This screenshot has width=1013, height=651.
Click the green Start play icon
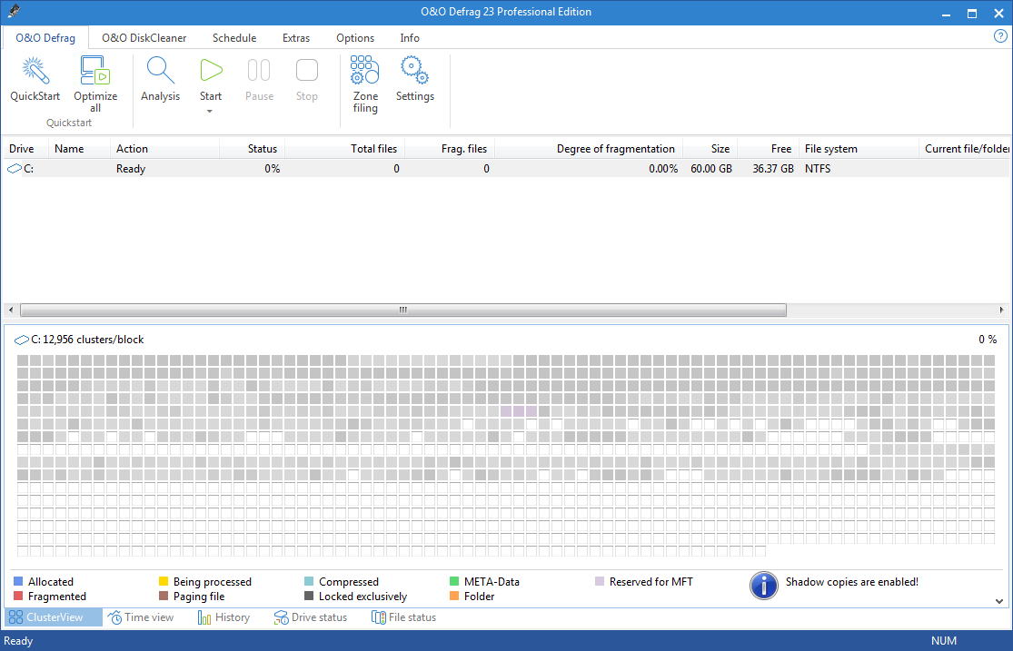211,71
